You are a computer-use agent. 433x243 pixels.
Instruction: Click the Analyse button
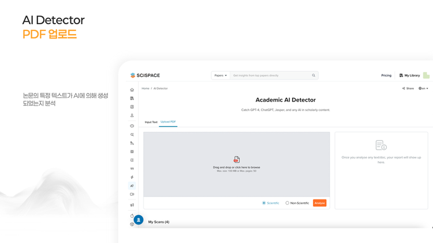(319, 203)
